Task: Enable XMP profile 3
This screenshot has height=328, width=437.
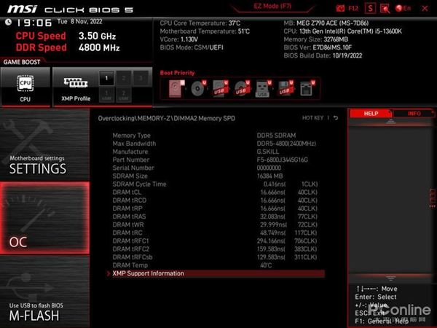Action: click(141, 78)
